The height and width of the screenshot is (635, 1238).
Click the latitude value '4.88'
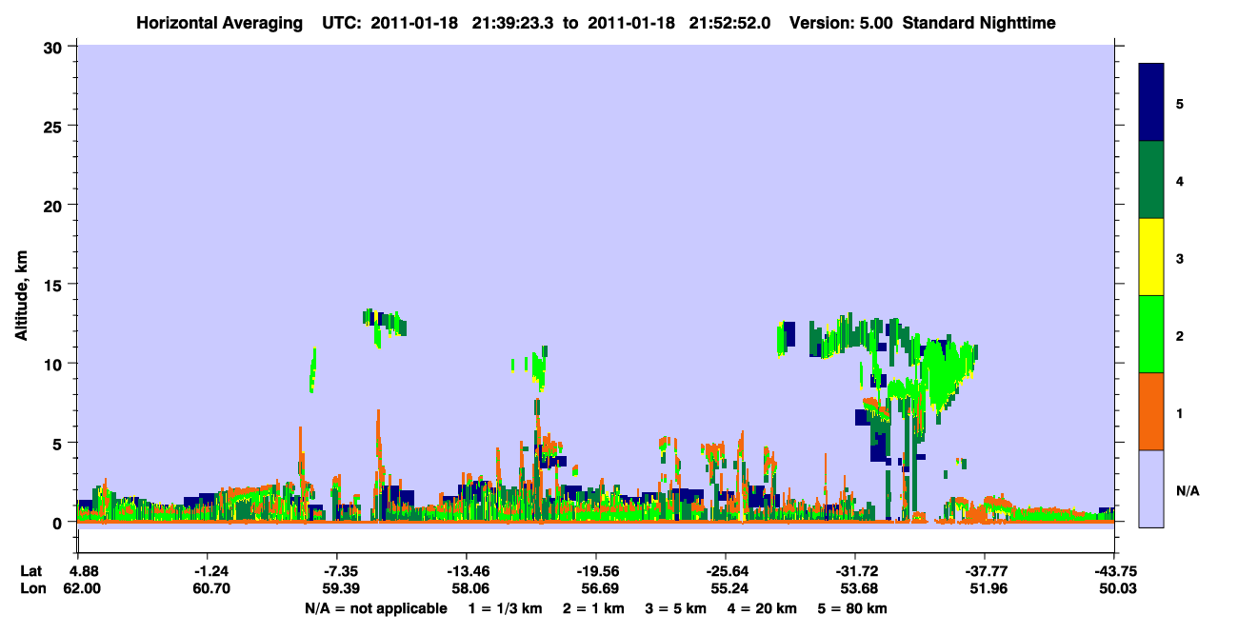83,571
